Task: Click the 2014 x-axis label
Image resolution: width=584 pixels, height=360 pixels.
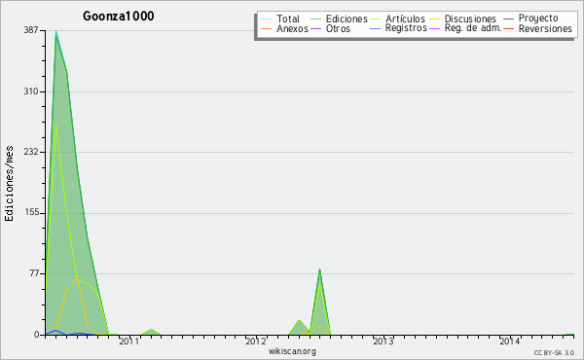Action: [509, 342]
